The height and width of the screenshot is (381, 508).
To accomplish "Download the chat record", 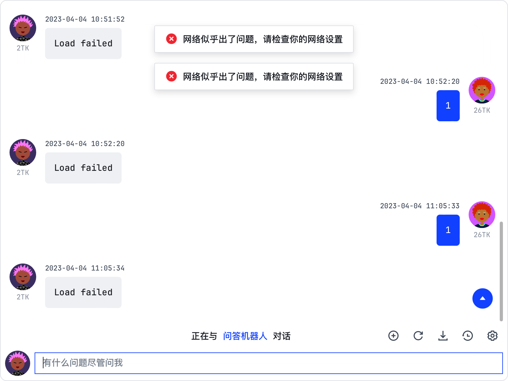I will point(443,336).
